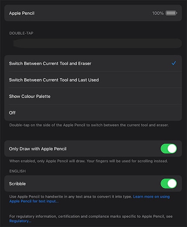Screen dimensions: 187x227
Task: Click the blue checkmark beside Eraser option
Action: pyautogui.click(x=174, y=63)
